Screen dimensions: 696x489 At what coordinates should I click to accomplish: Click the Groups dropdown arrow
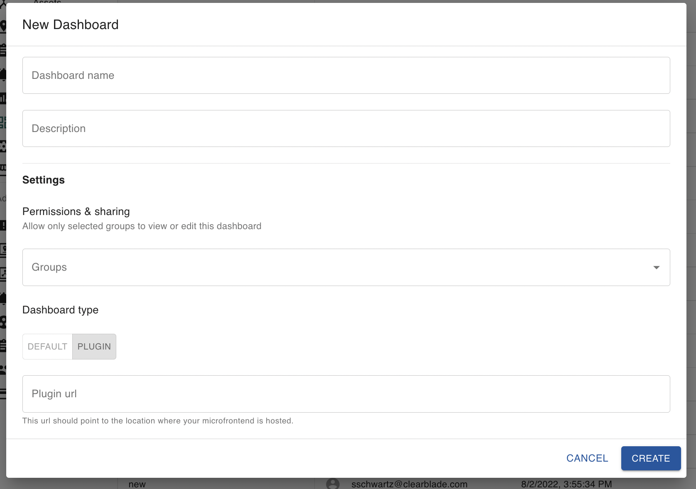click(656, 267)
